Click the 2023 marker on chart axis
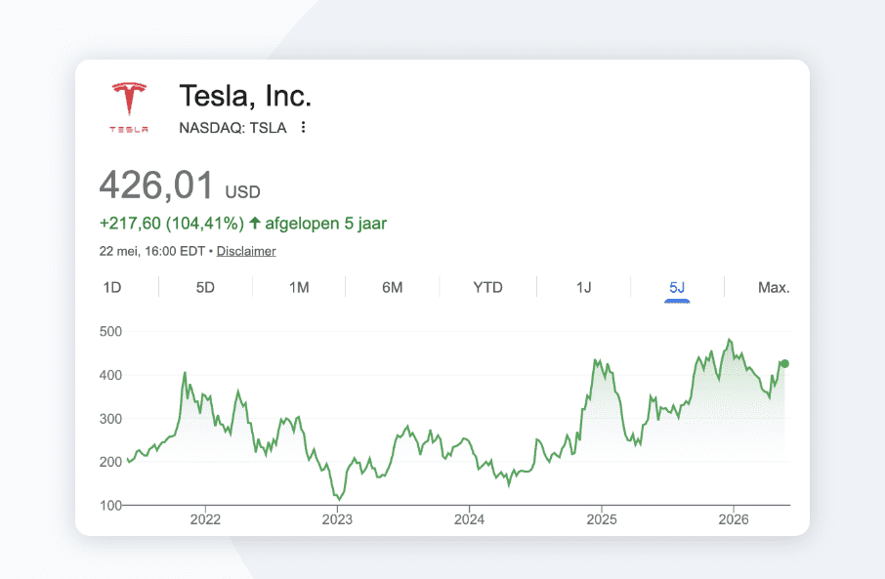This screenshot has height=579, width=885. [x=337, y=519]
